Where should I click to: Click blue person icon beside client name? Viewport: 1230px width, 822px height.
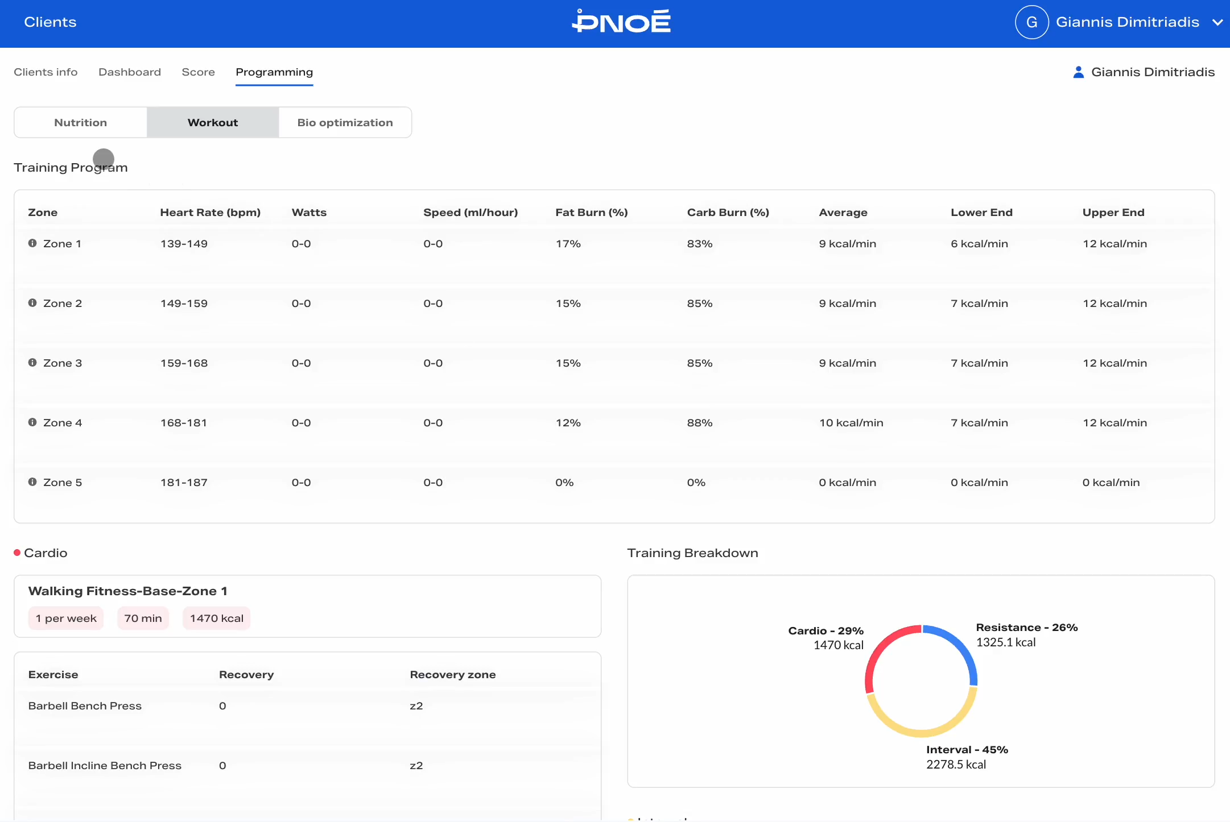1078,72
